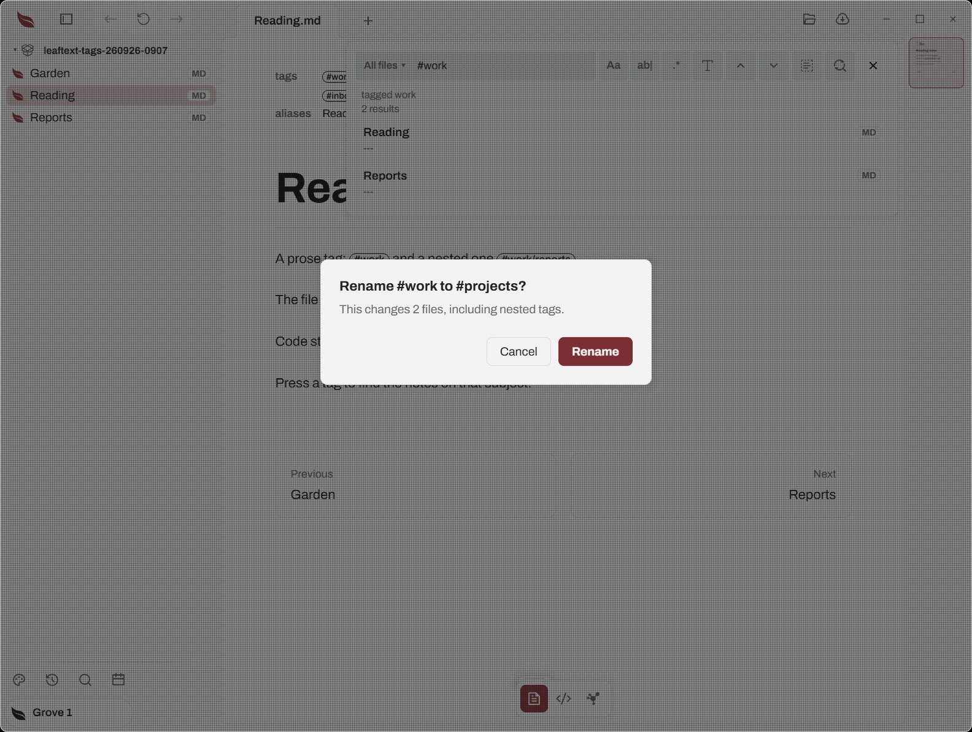This screenshot has height=732, width=972.
Task: Click the reload history icon
Action: (x=144, y=19)
